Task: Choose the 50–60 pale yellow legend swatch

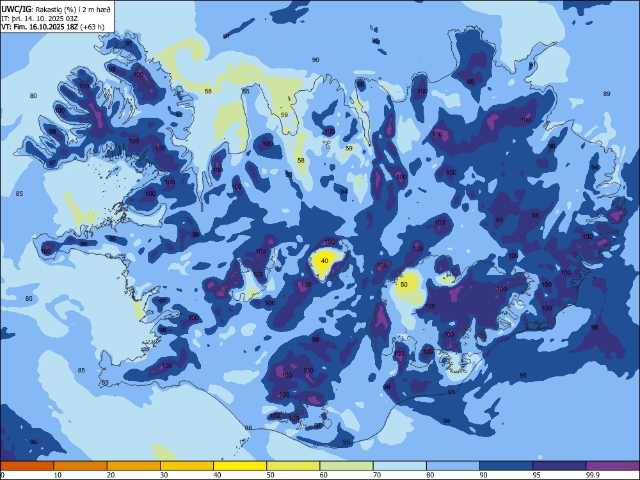Action: tap(293, 466)
